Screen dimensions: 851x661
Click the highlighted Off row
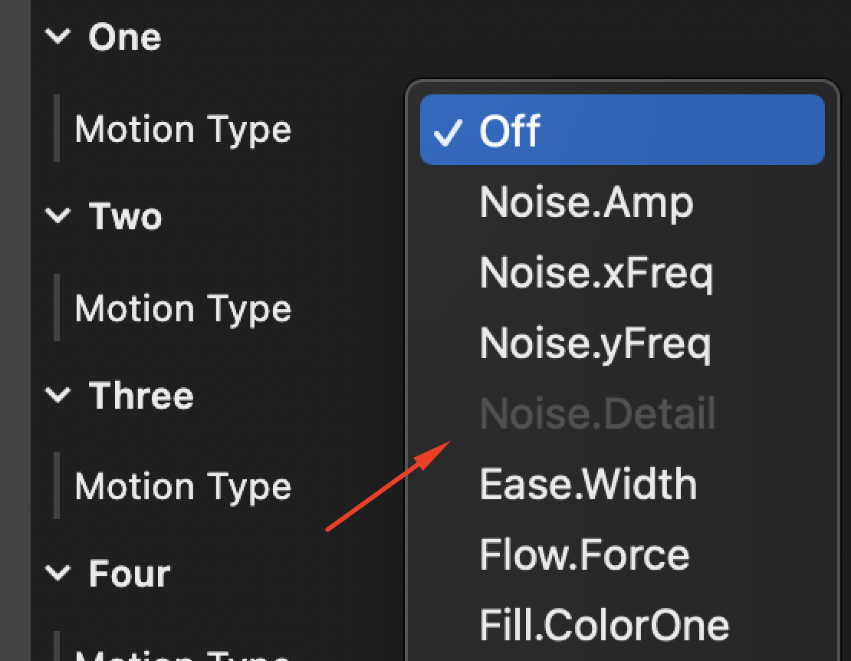pos(621,130)
